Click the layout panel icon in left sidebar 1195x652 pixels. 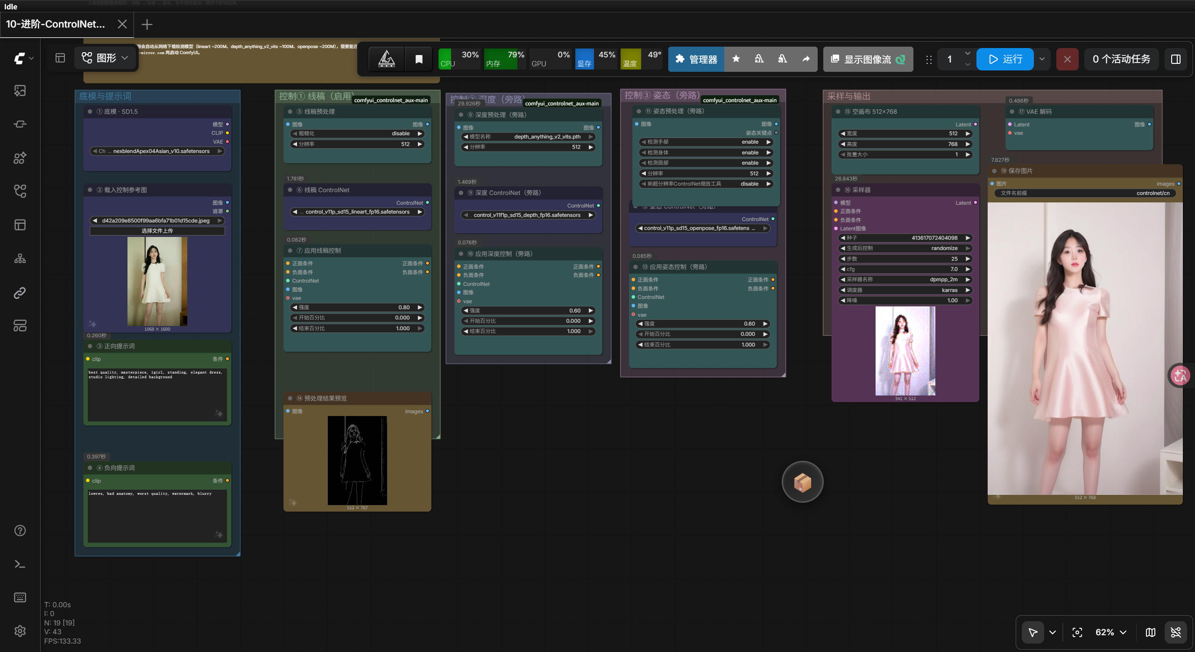coord(20,225)
